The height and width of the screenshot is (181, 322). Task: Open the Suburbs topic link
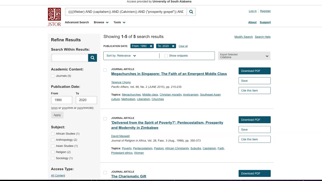(196, 149)
